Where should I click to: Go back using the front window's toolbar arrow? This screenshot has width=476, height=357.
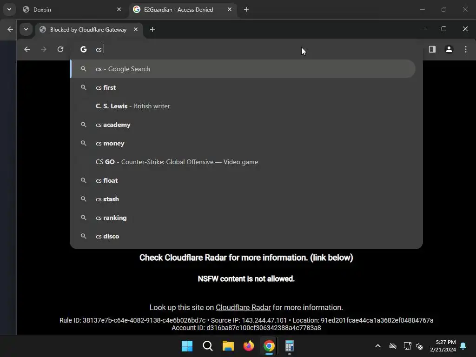pos(27,49)
